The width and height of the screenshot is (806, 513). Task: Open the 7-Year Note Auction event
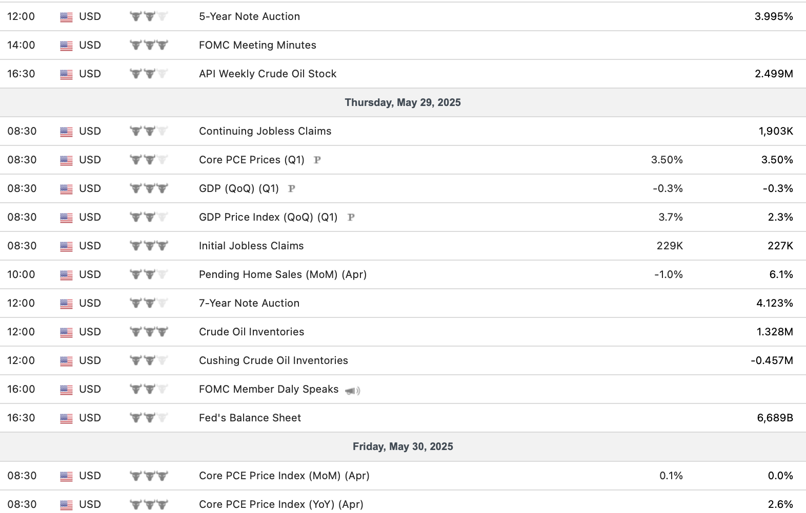249,303
